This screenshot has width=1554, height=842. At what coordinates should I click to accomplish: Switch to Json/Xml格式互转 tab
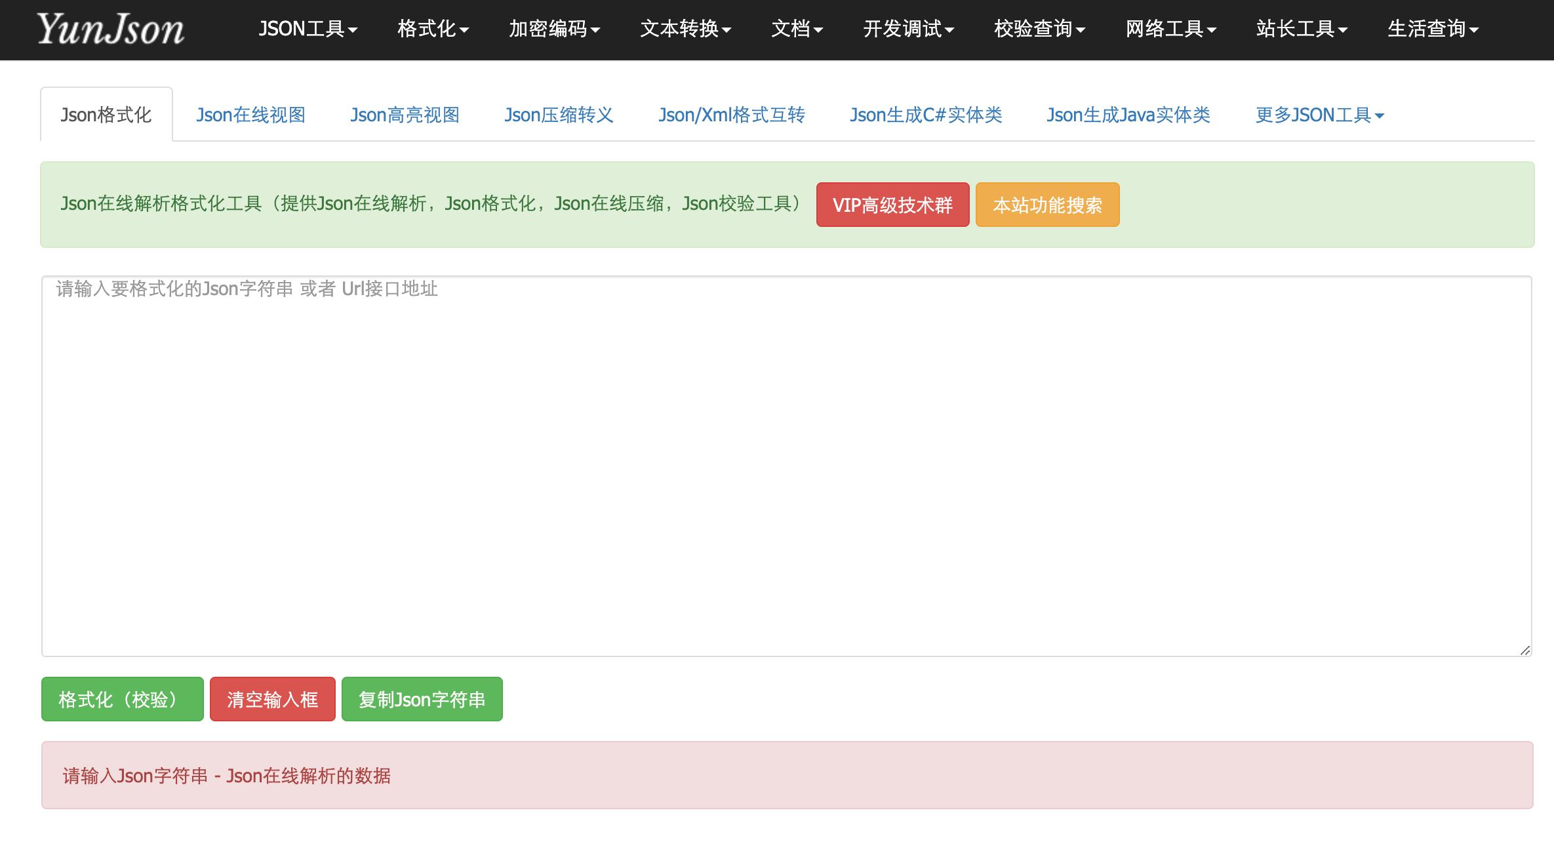732,114
